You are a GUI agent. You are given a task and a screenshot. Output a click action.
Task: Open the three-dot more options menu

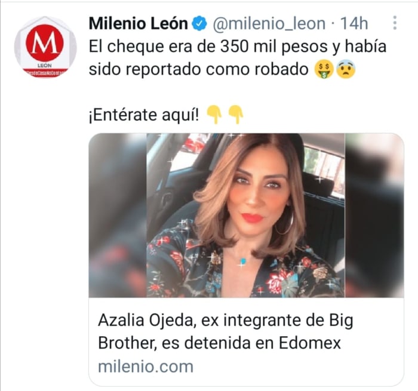pos(395,23)
